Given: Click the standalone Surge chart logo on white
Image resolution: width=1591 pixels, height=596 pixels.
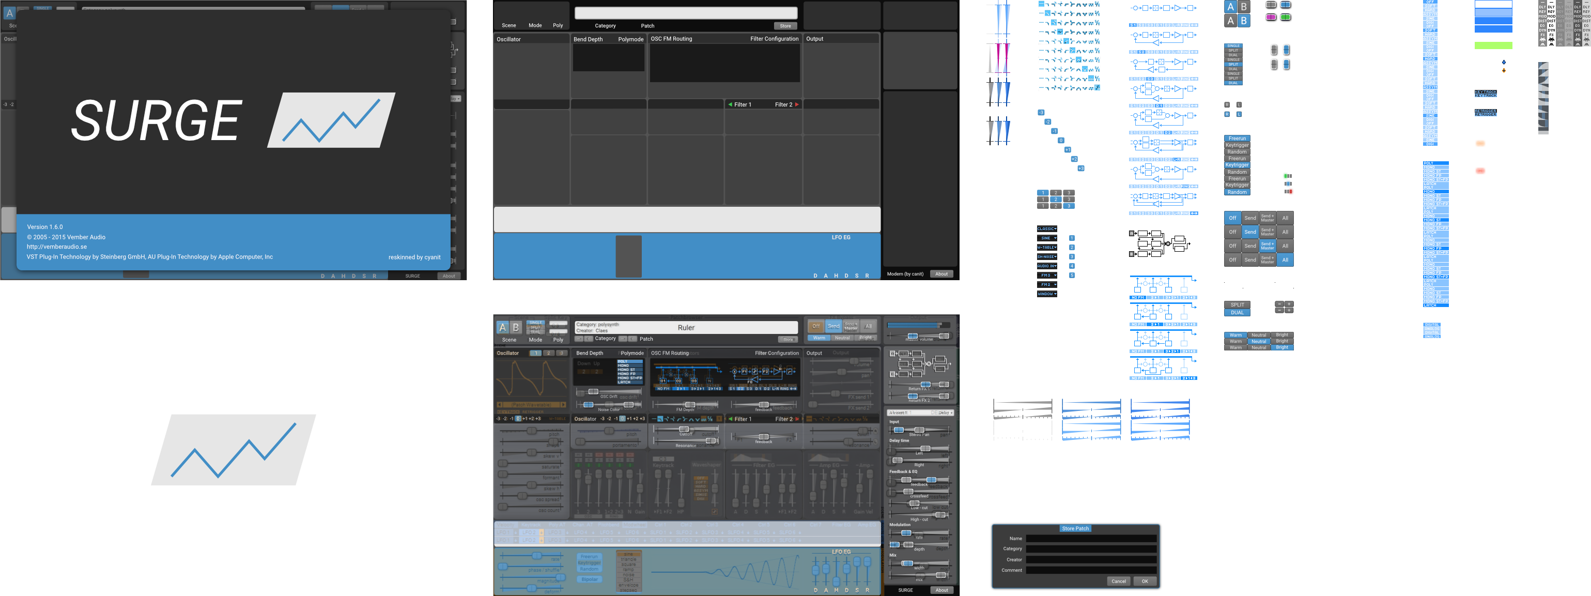Looking at the screenshot, I should 234,450.
